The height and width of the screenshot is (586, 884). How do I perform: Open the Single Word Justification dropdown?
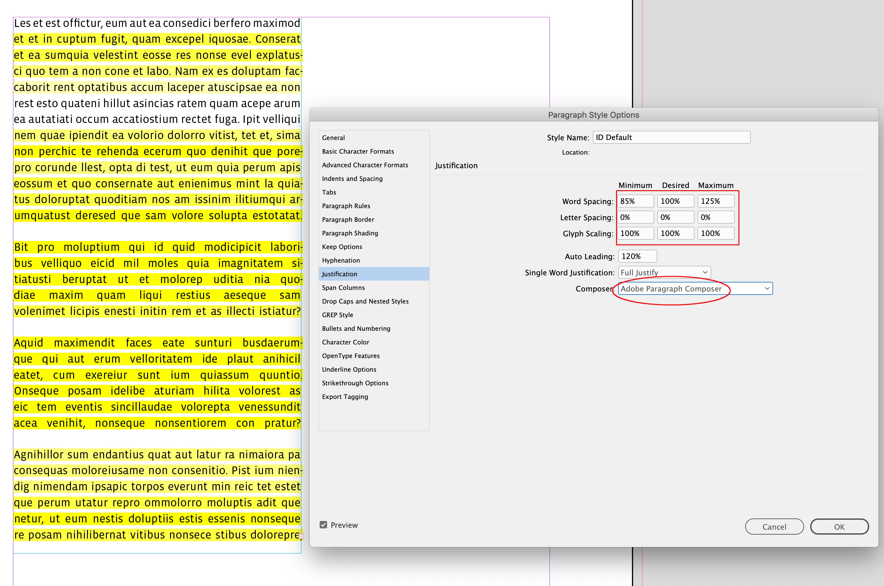[664, 273]
